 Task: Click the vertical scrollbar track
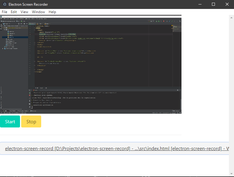tap(231, 96)
